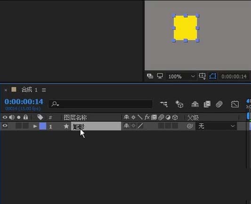Expand the 矩形 layer properties
251x204 pixels.
coord(35,126)
